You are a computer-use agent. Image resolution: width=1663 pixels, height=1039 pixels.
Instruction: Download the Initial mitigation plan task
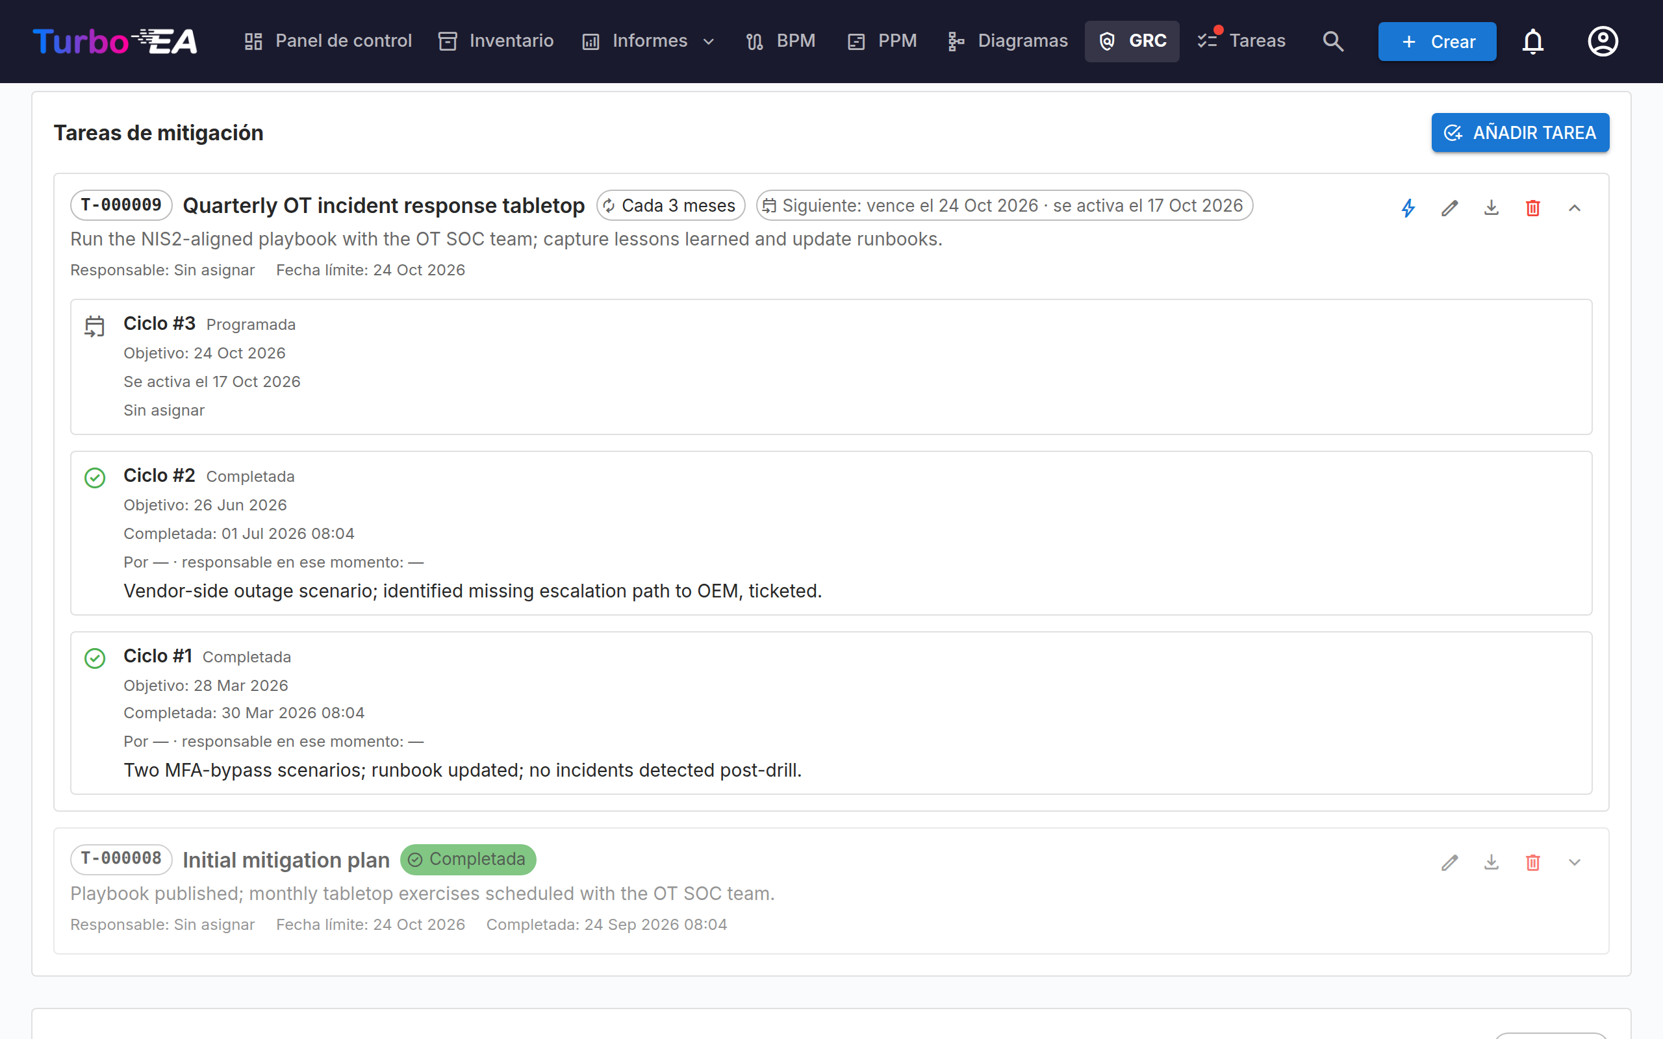[x=1492, y=862]
